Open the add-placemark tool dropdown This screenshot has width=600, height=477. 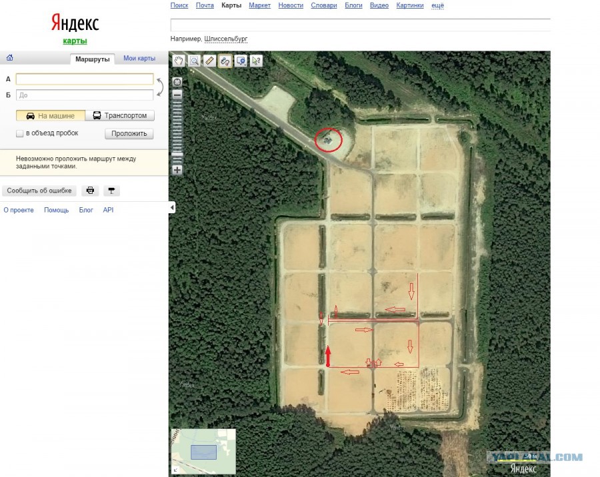point(241,61)
